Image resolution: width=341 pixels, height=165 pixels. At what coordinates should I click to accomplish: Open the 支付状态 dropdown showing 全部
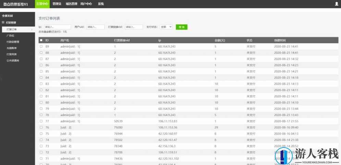166,27
